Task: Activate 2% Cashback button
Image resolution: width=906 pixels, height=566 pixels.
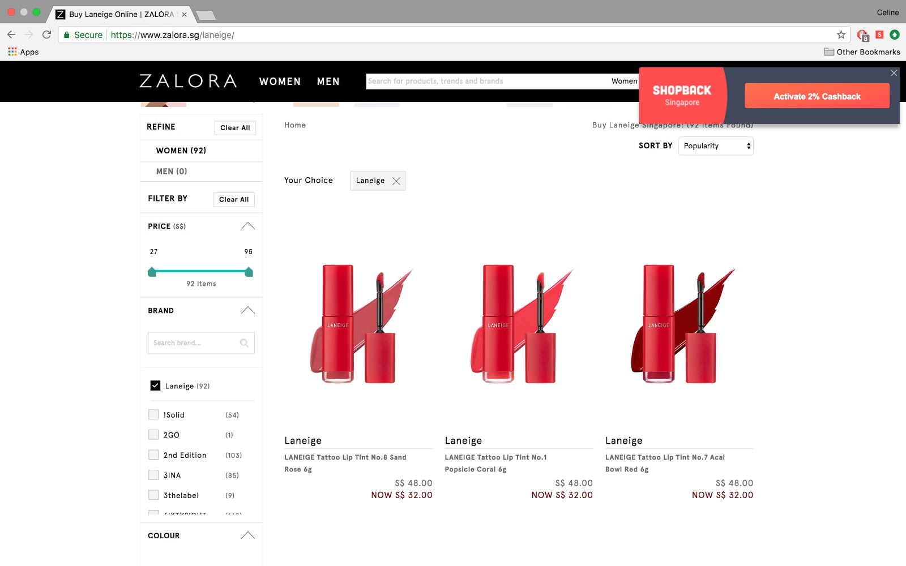Action: pyautogui.click(x=817, y=96)
